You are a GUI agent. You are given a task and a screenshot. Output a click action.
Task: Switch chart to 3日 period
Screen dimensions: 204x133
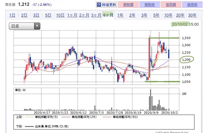36,15
